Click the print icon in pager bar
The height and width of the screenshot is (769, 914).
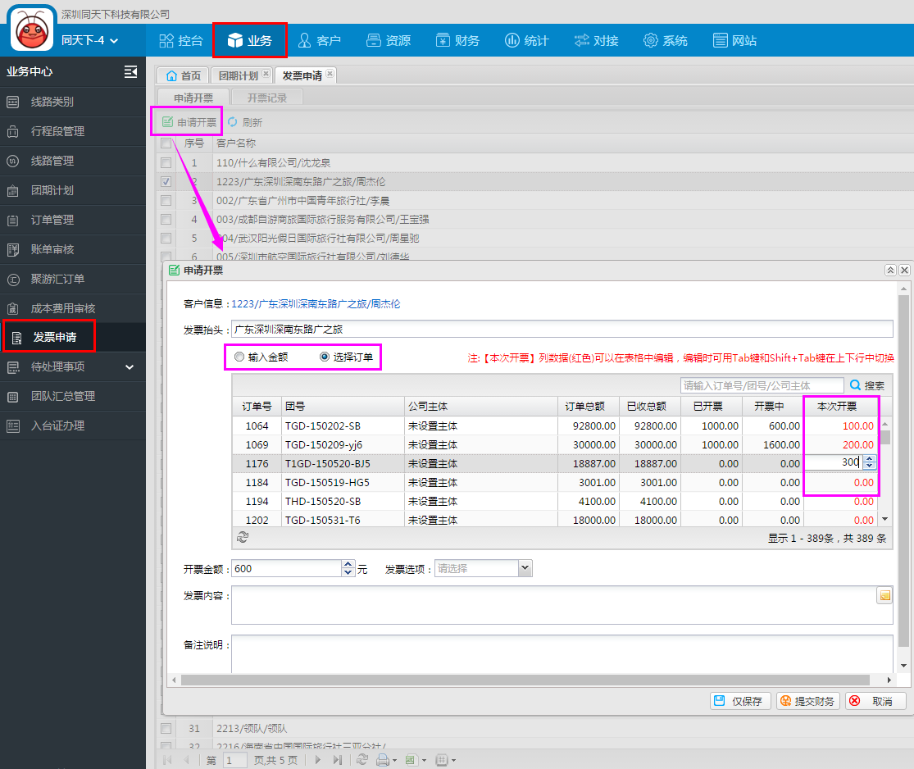point(382,760)
